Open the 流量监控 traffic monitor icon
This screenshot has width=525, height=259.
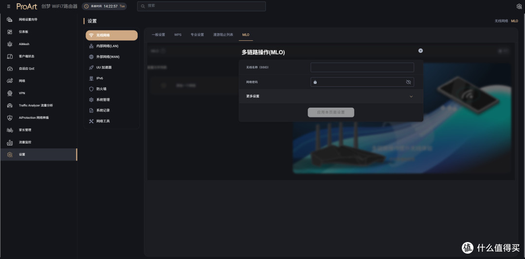[10, 142]
